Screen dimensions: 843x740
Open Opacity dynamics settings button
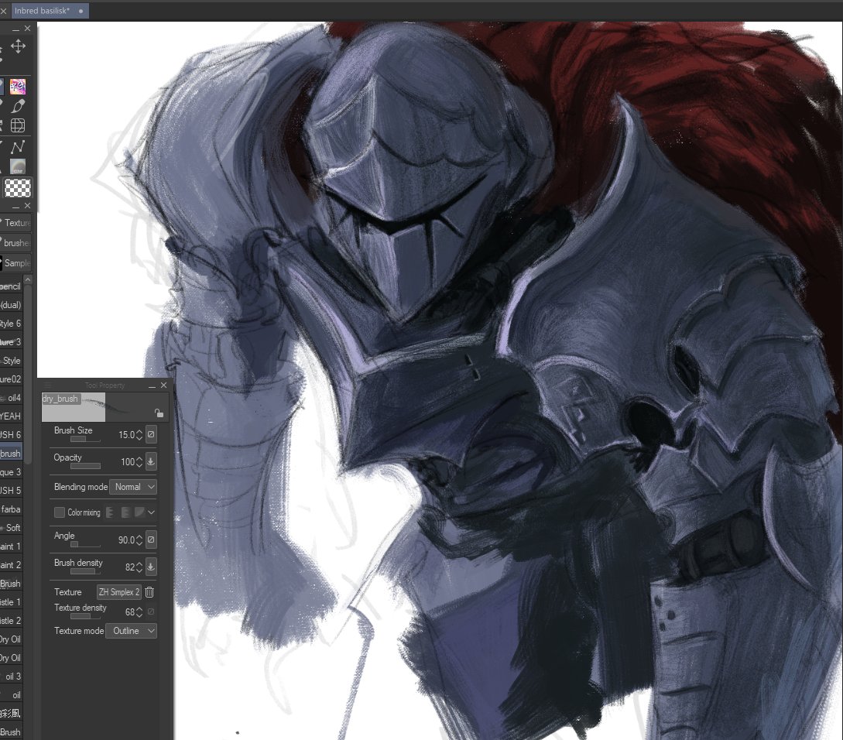click(x=151, y=461)
